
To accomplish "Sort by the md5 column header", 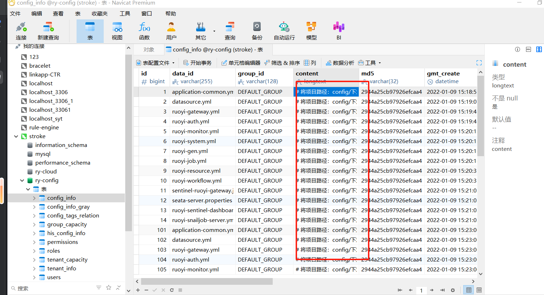I will (392, 77).
